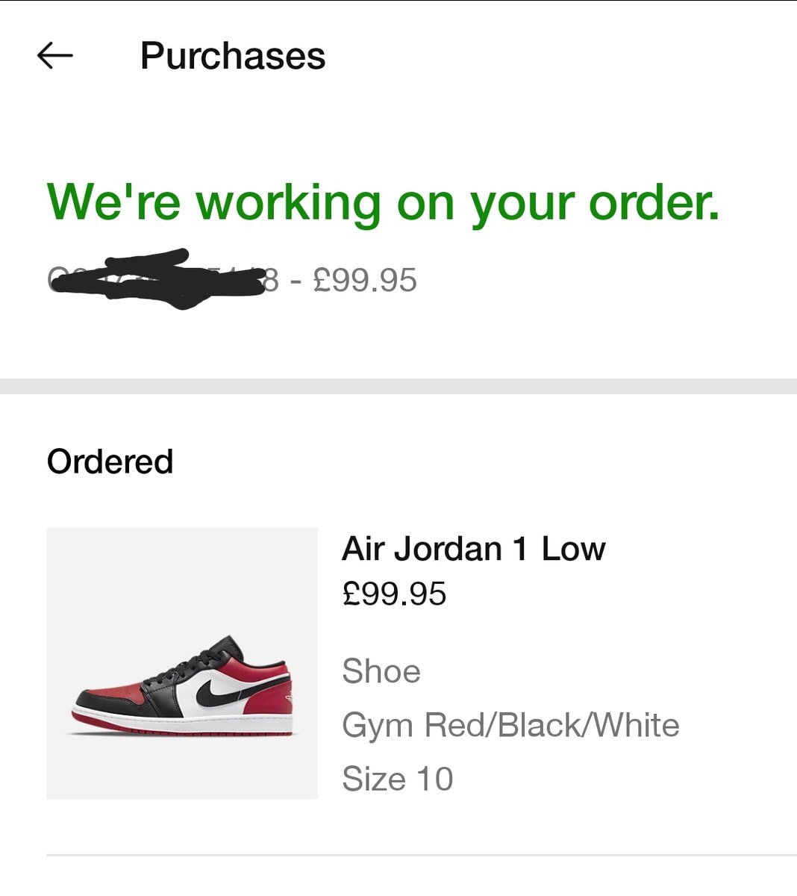Click the Gym Red/Black/White colorway text
The image size is (797, 896).
coord(510,725)
